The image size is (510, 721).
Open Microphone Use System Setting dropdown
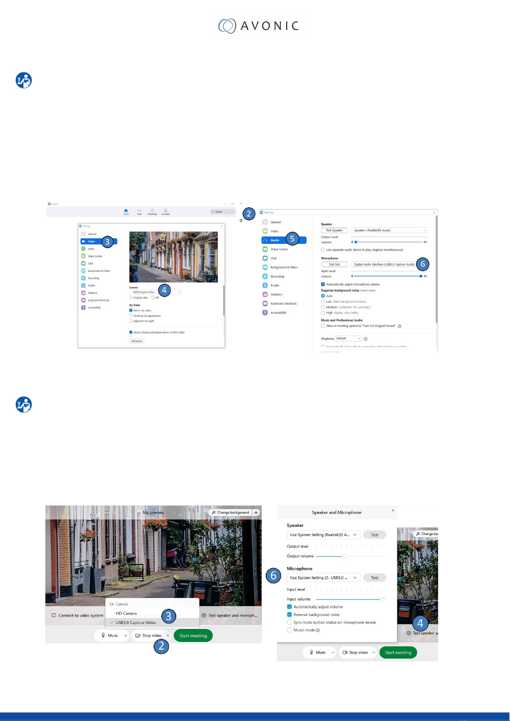pos(323,578)
